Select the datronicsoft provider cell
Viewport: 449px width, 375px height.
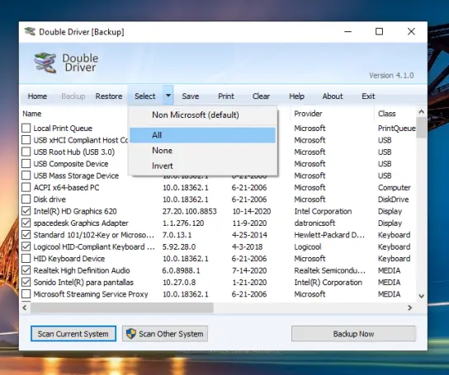[x=314, y=223]
